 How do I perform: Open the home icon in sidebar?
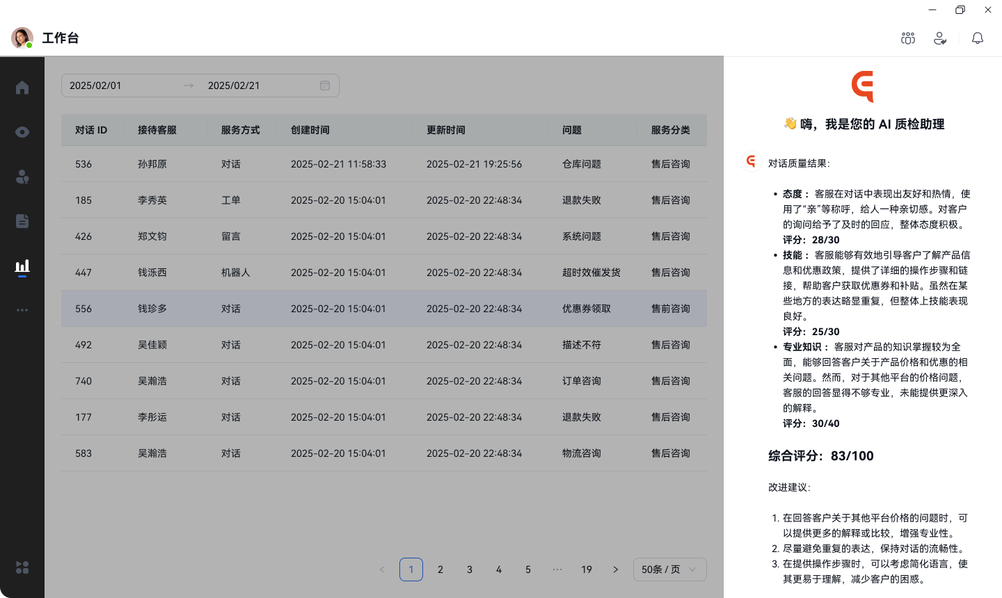(x=22, y=88)
